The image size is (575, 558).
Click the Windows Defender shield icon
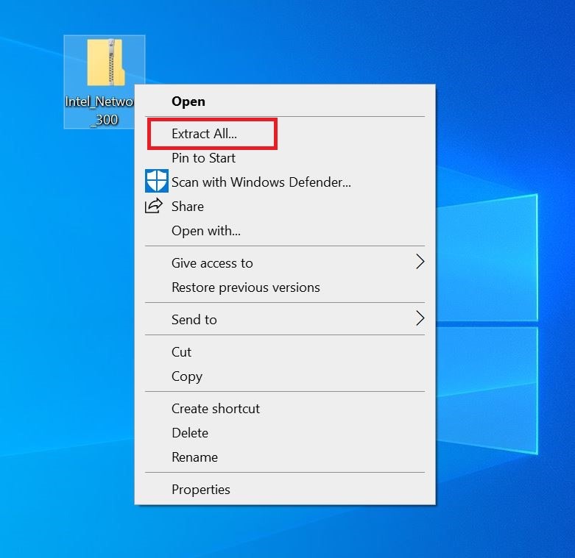[x=156, y=182]
